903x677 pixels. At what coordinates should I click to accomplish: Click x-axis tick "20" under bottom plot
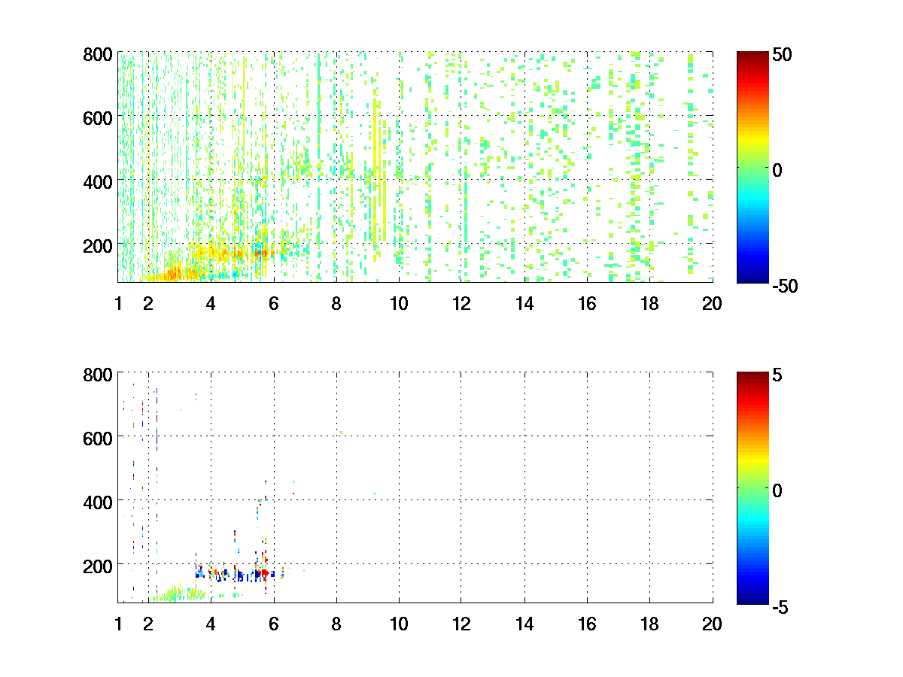[x=712, y=624]
